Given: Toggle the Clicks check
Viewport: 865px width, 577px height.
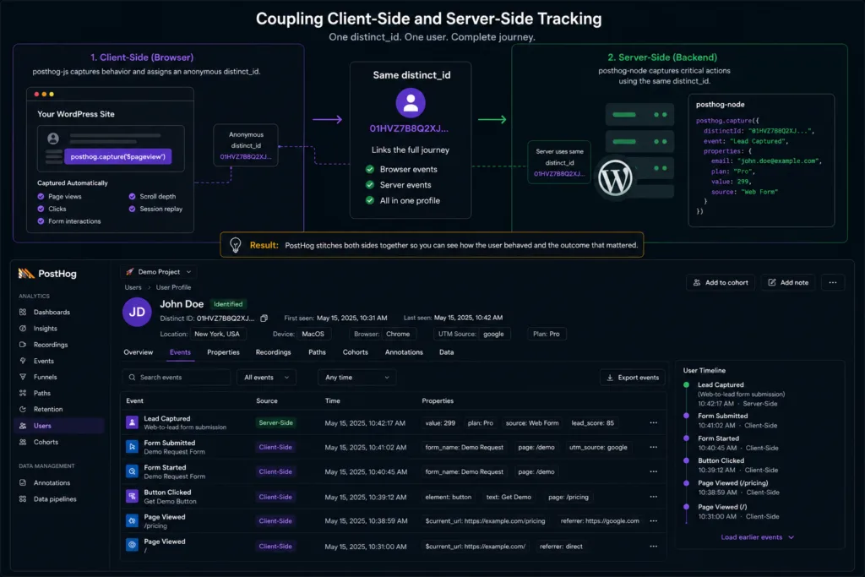Looking at the screenshot, I should 41,209.
